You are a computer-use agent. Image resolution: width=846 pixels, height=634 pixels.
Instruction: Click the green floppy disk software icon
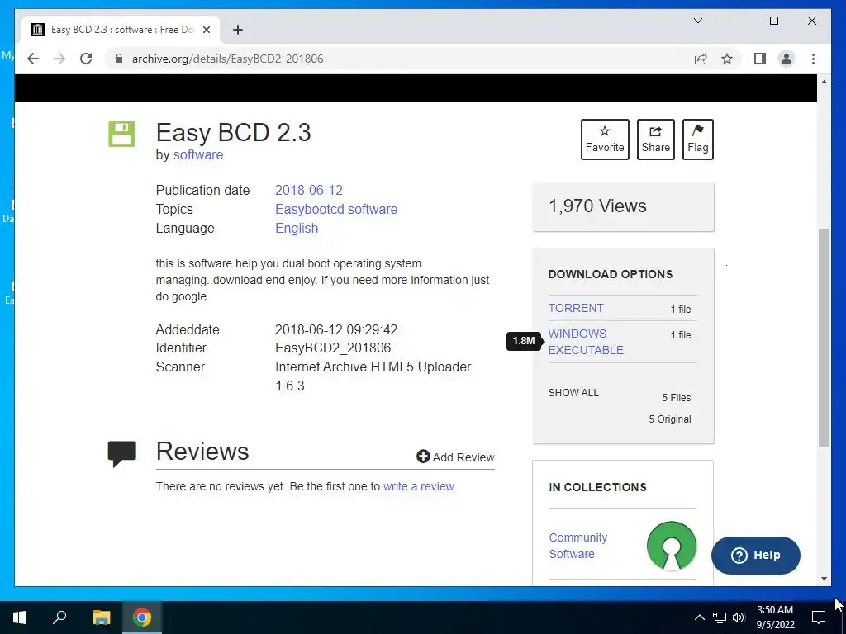point(121,134)
